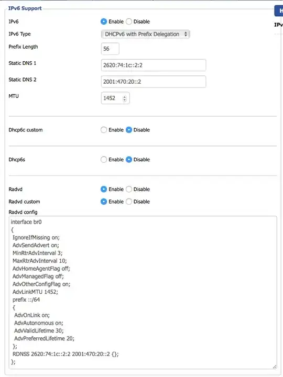Click the 'IPv6 Support' section title
This screenshot has width=283, height=377.
25,8
